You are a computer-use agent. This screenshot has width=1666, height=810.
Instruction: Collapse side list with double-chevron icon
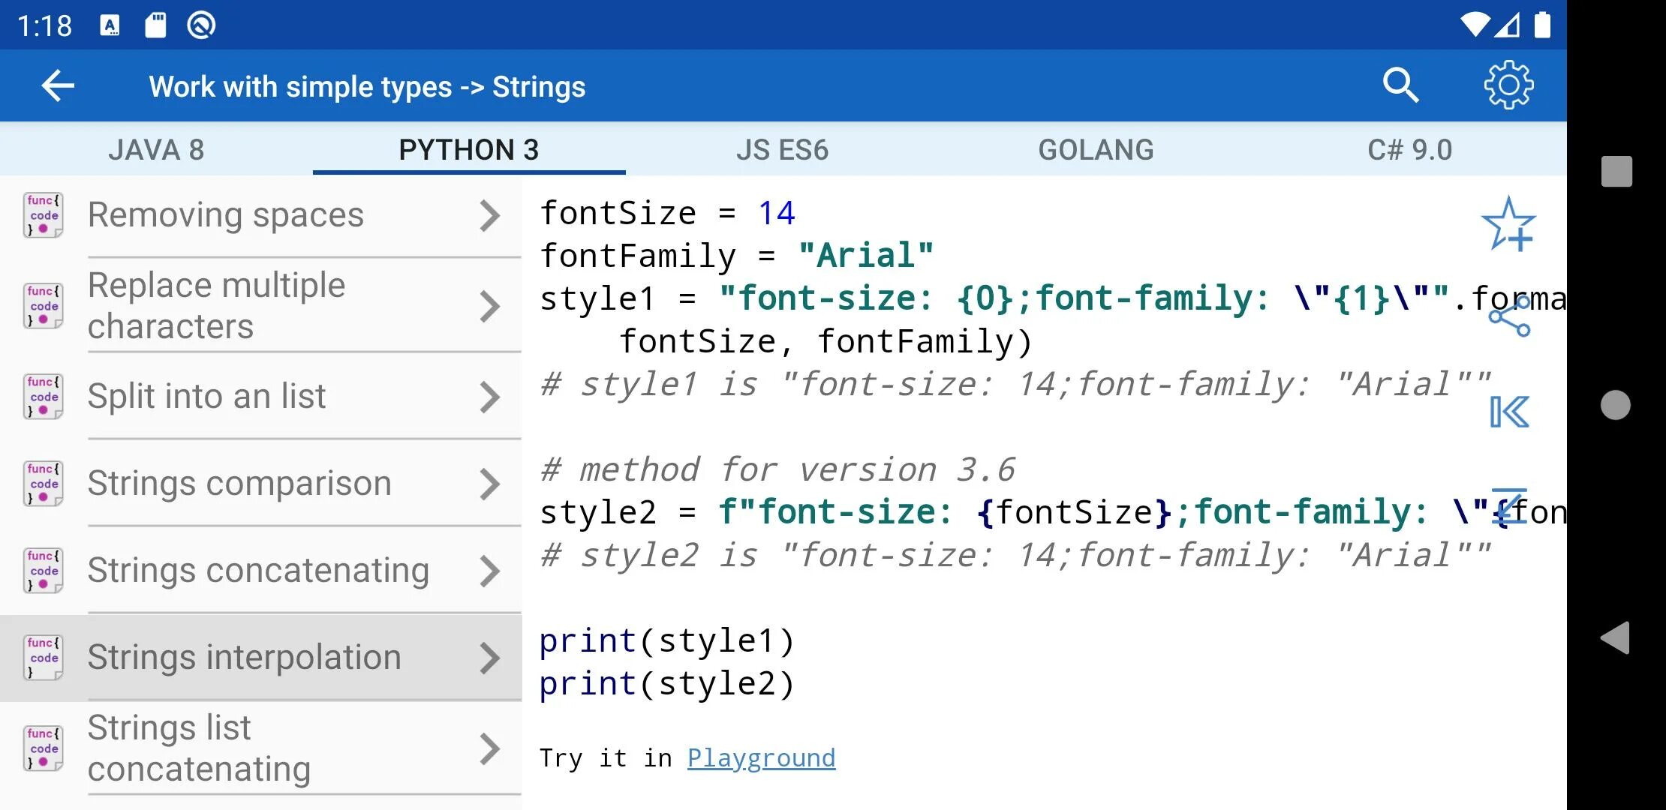[x=1509, y=412]
